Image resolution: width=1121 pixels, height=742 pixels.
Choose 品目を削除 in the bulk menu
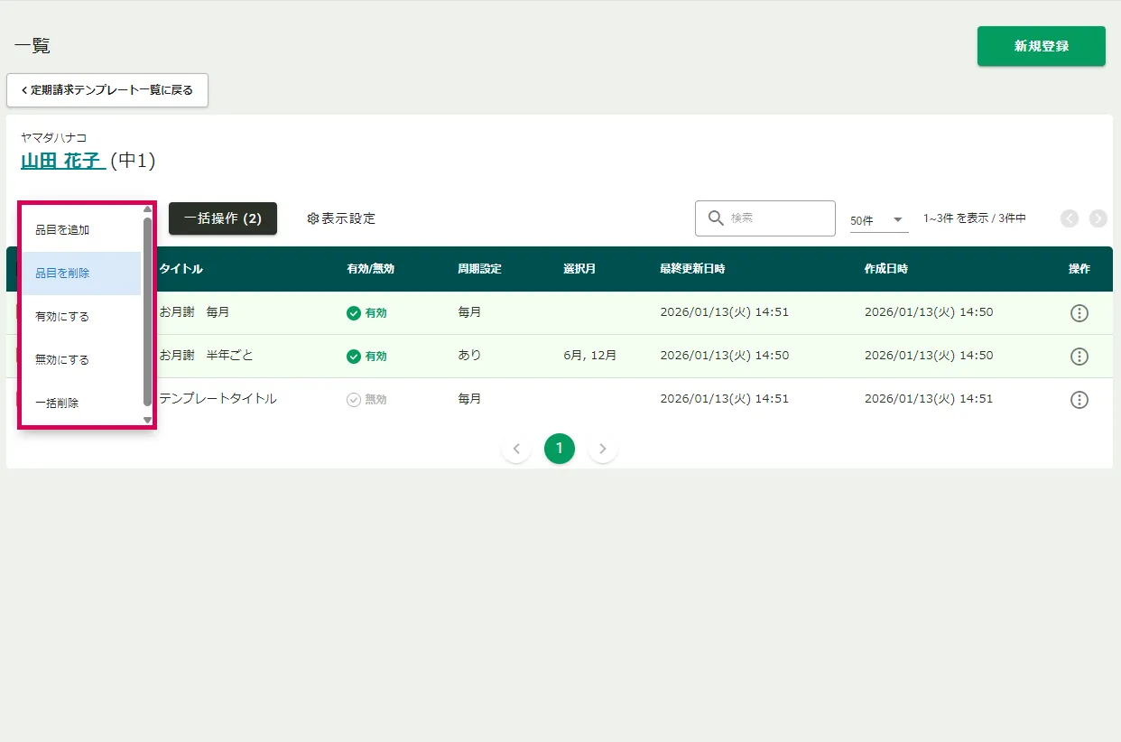point(62,274)
